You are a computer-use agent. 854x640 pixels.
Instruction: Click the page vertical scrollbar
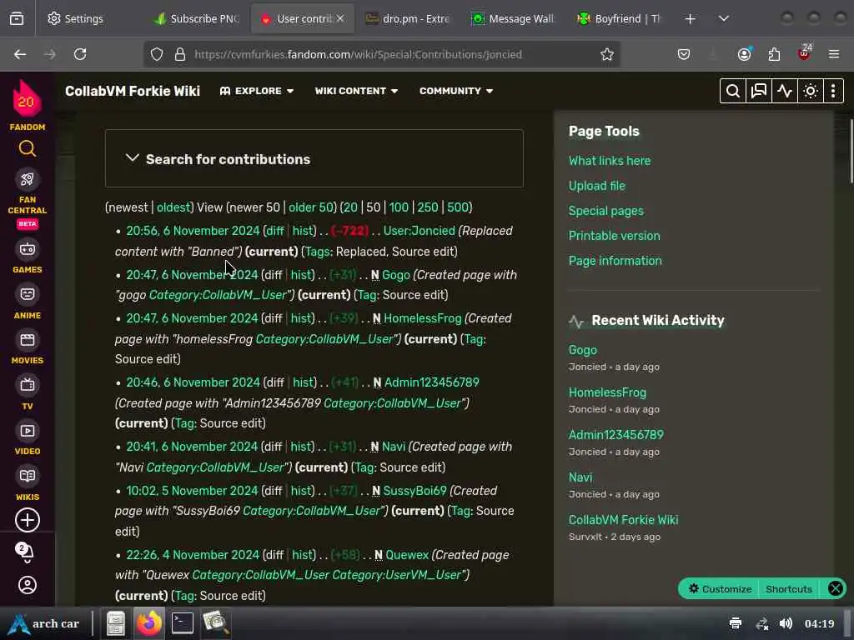(851, 152)
